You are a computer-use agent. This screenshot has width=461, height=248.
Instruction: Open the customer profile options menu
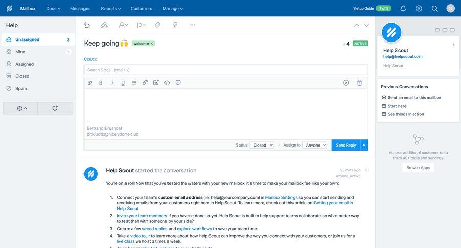tap(453, 44)
